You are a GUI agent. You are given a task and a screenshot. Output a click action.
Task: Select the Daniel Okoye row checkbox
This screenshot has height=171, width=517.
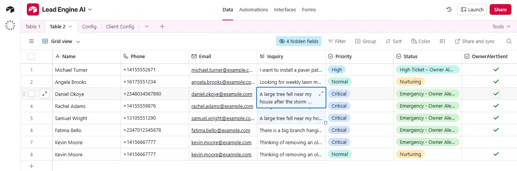tap(31, 94)
